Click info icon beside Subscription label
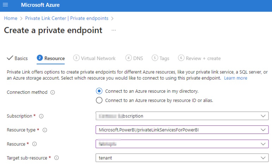This screenshot has height=166, width=272. [x=41, y=116]
